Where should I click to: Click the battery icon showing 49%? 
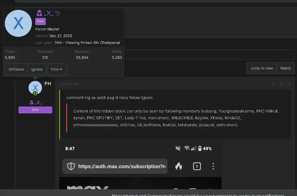click(200, 148)
